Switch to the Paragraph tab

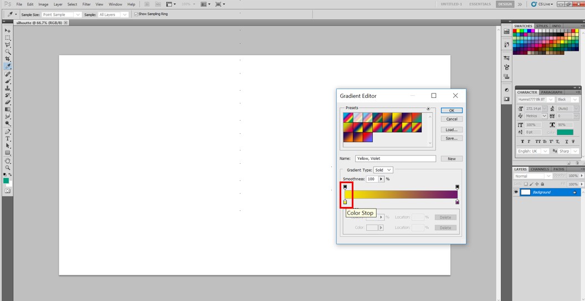pyautogui.click(x=551, y=92)
